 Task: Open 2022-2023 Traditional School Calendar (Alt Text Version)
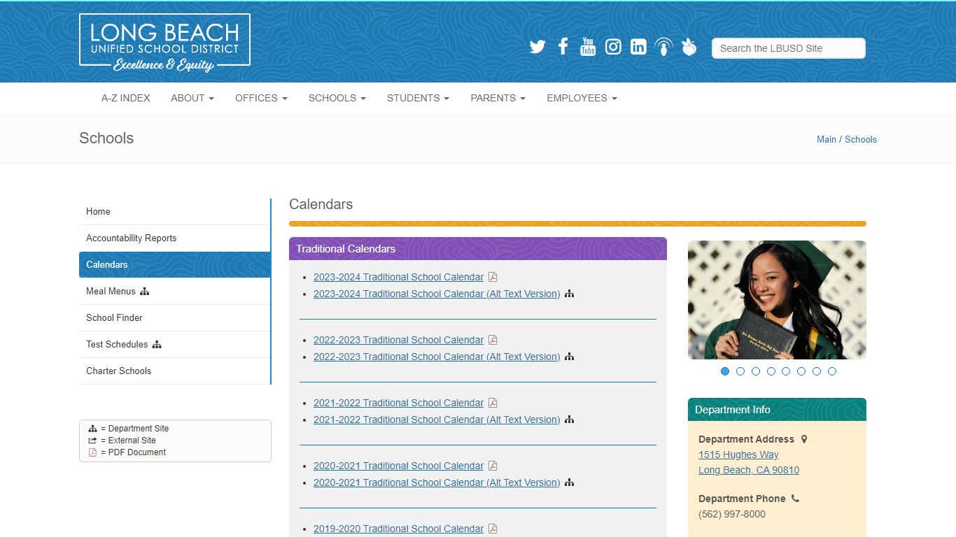[437, 357]
